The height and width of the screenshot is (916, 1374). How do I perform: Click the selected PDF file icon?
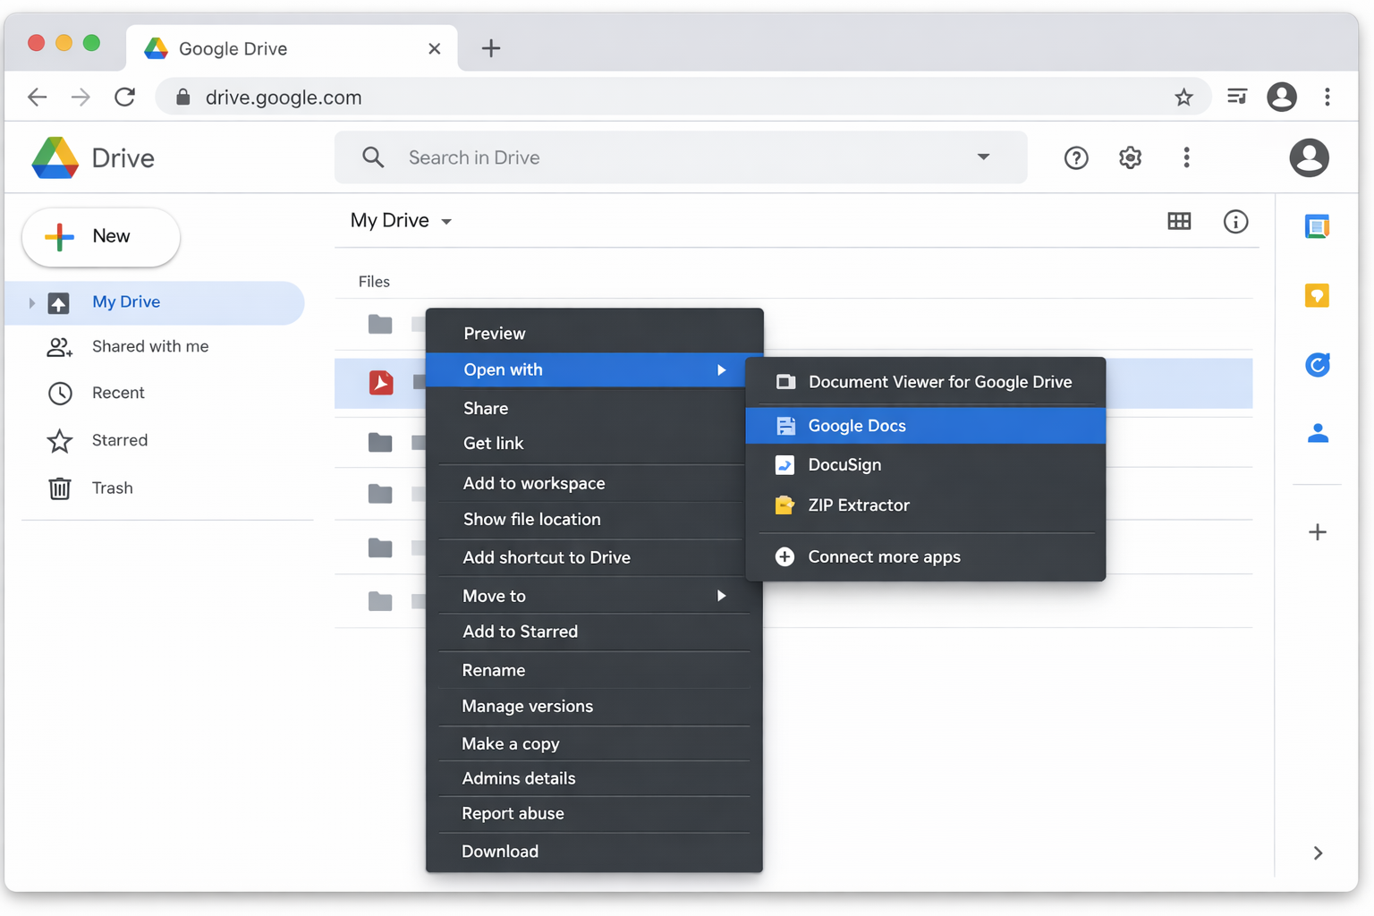click(381, 383)
